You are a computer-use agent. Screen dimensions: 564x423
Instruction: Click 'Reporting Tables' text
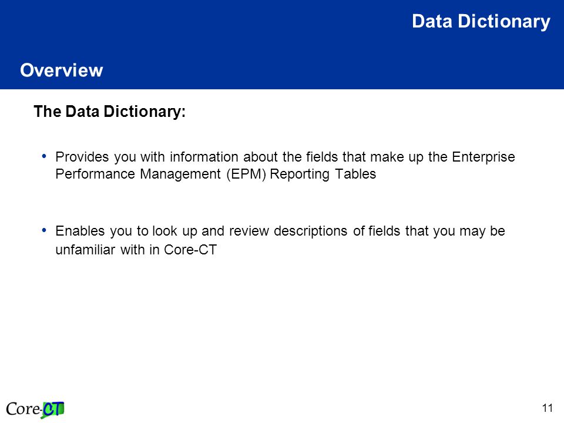coord(323,174)
